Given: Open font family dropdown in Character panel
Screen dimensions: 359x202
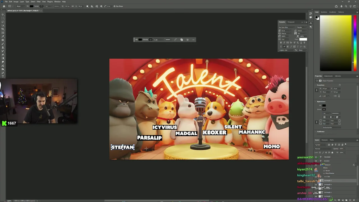Looking at the screenshot, I should 287,27.
